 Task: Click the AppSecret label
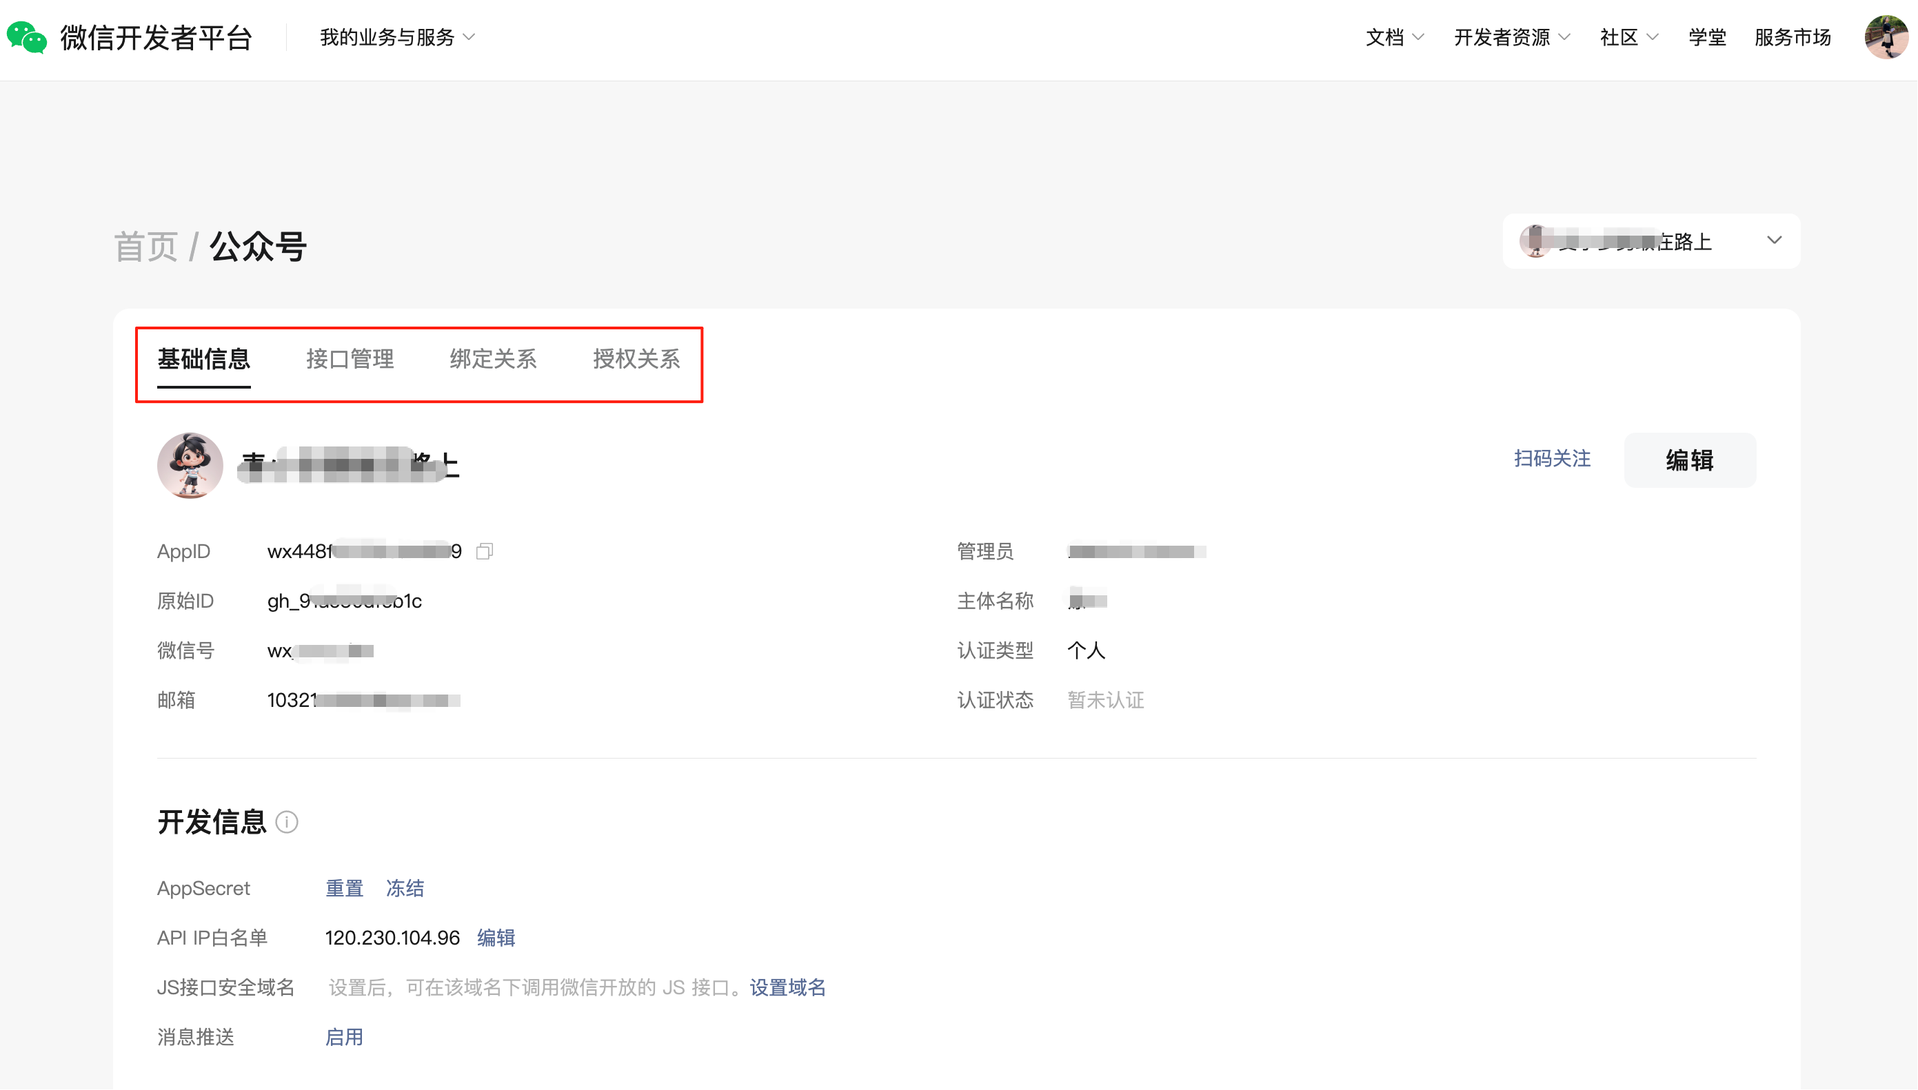pos(203,889)
